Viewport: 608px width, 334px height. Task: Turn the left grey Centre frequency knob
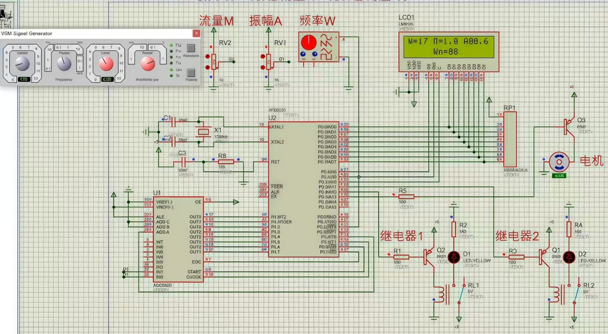[x=22, y=64]
